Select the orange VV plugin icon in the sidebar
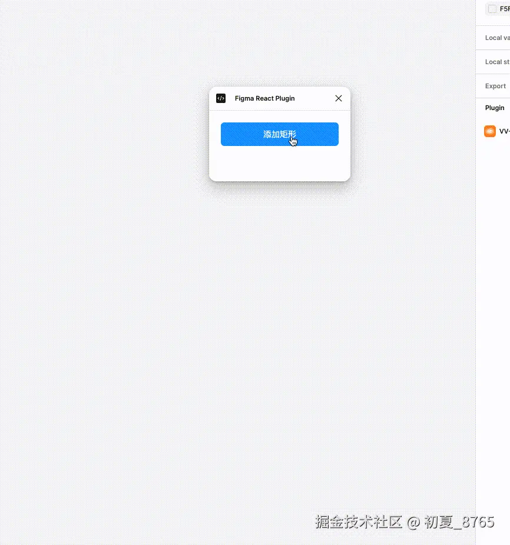Viewport: 510px width, 545px height. (x=489, y=131)
